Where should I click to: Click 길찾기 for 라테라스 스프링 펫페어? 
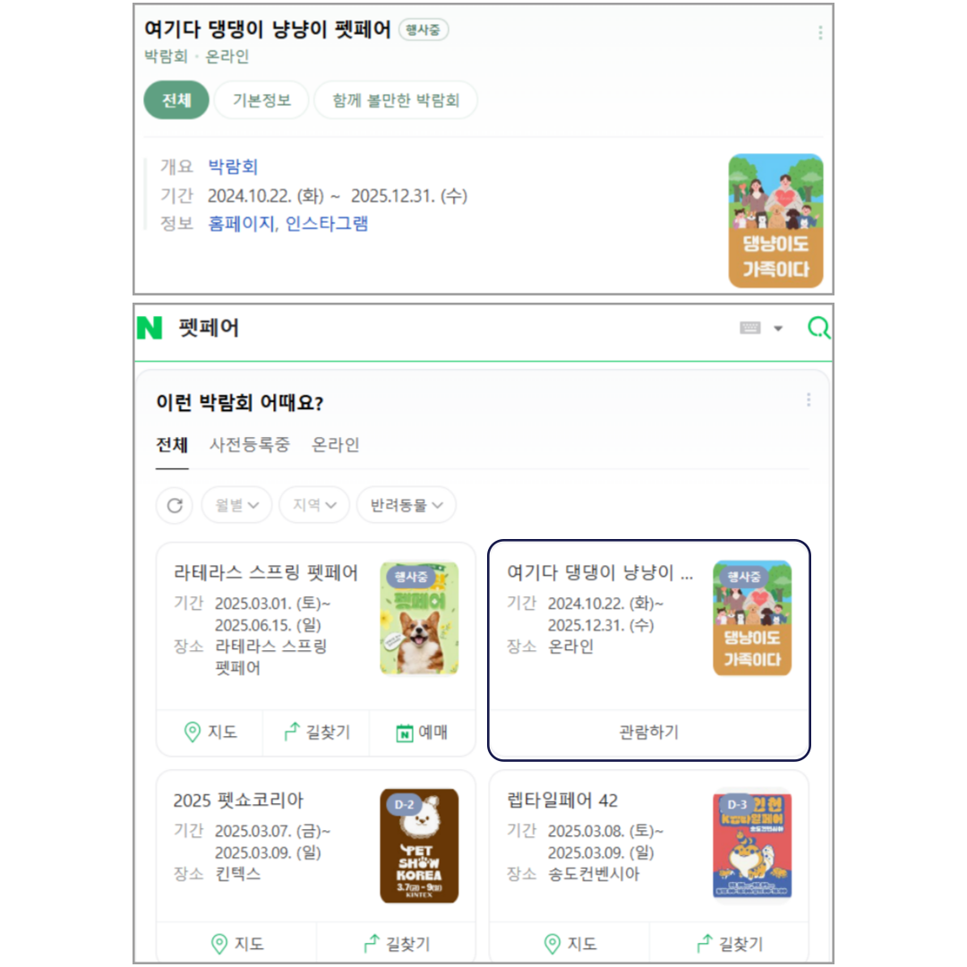coord(316,732)
